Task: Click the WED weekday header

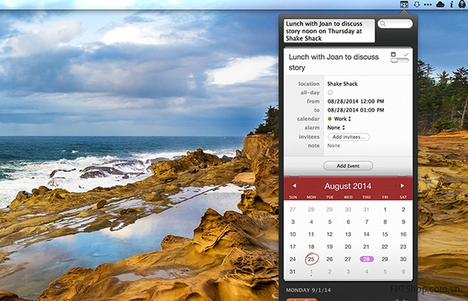Action: (x=349, y=197)
